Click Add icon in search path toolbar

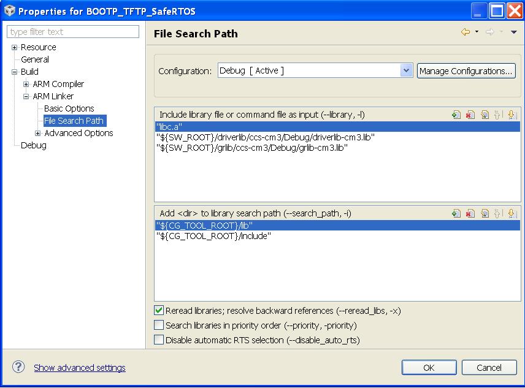[456, 213]
